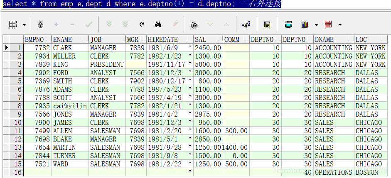Select row 16 by its row number header
This screenshot has width=391, height=178.
pos(17,172)
